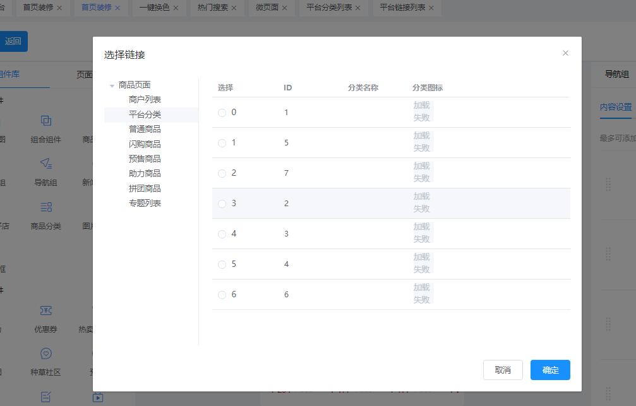
Task: Switch to the 平台链接列表 tab
Action: point(402,8)
